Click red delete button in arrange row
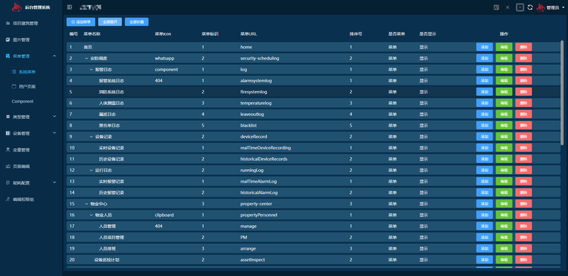 coord(523,248)
